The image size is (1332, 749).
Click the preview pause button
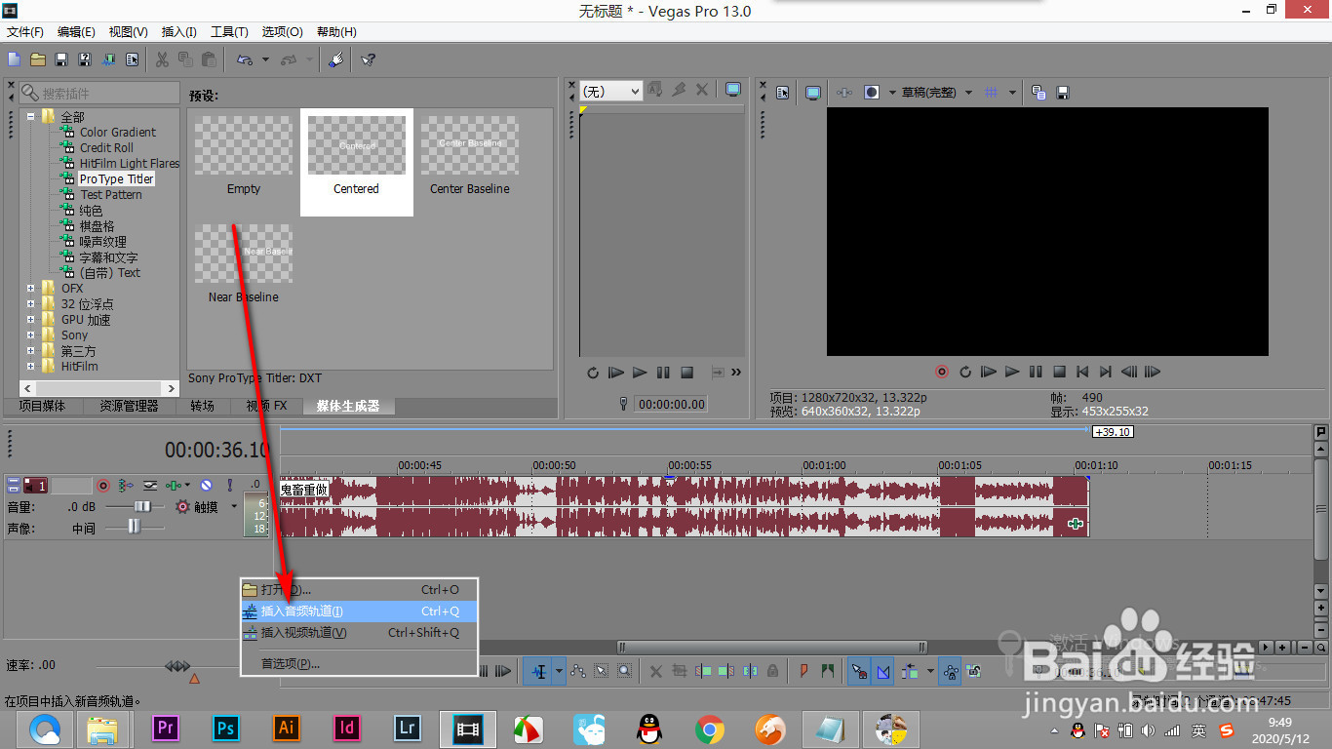click(x=1035, y=372)
